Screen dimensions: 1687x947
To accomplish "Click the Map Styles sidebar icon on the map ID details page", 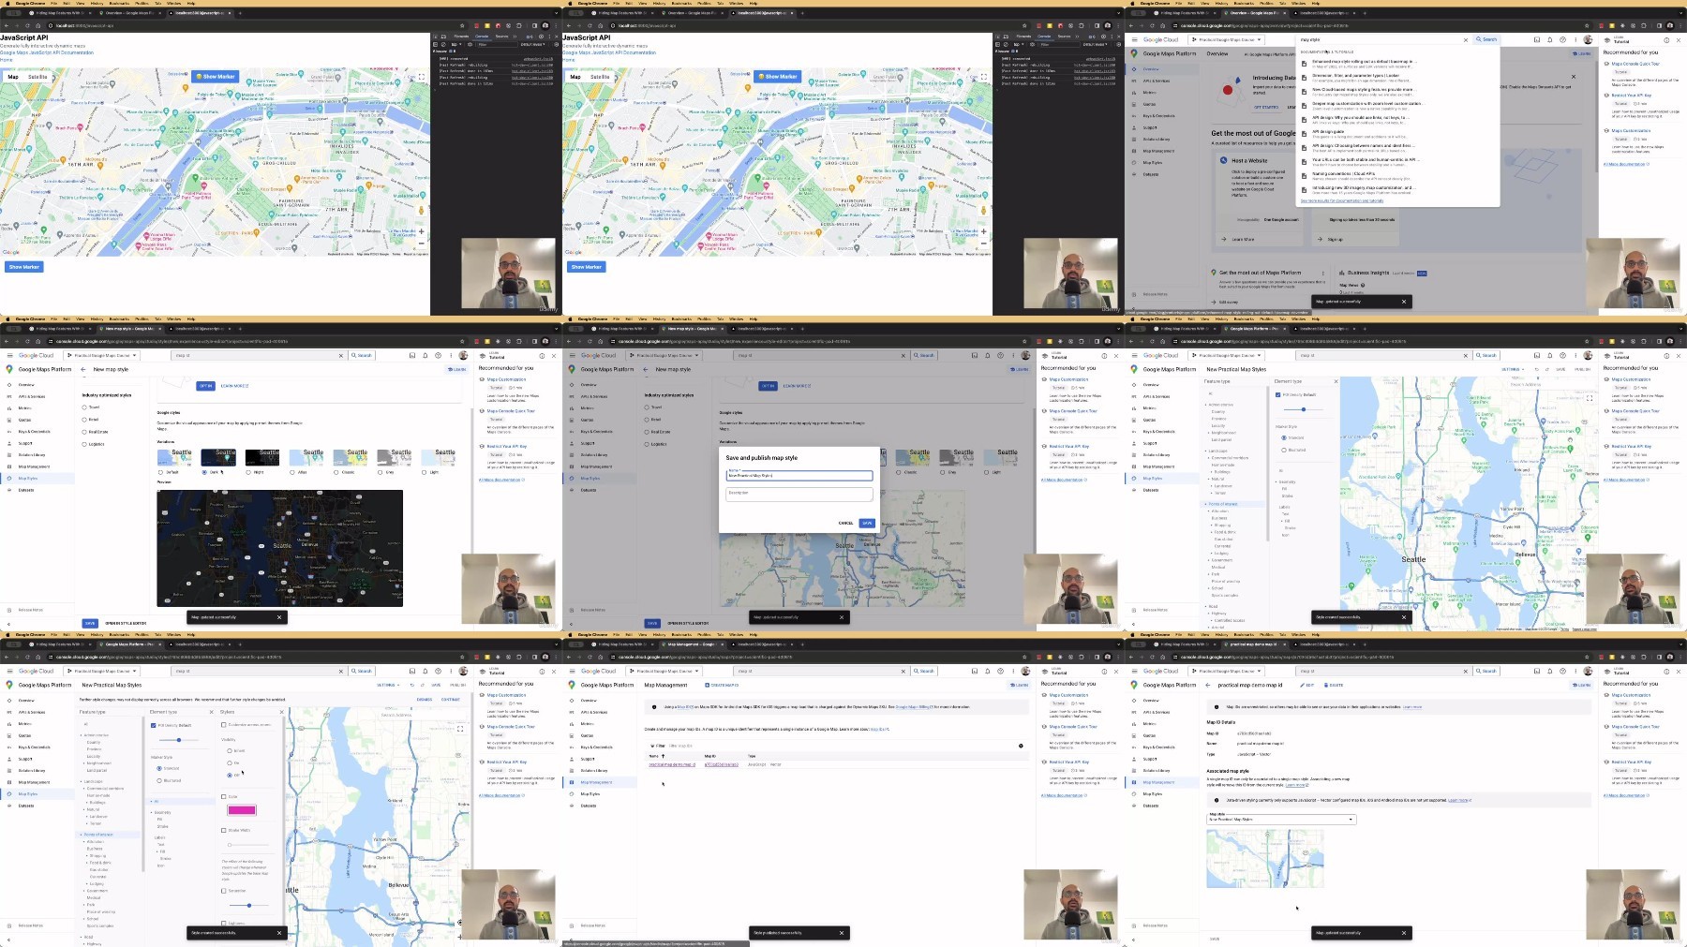I will [x=1134, y=793].
